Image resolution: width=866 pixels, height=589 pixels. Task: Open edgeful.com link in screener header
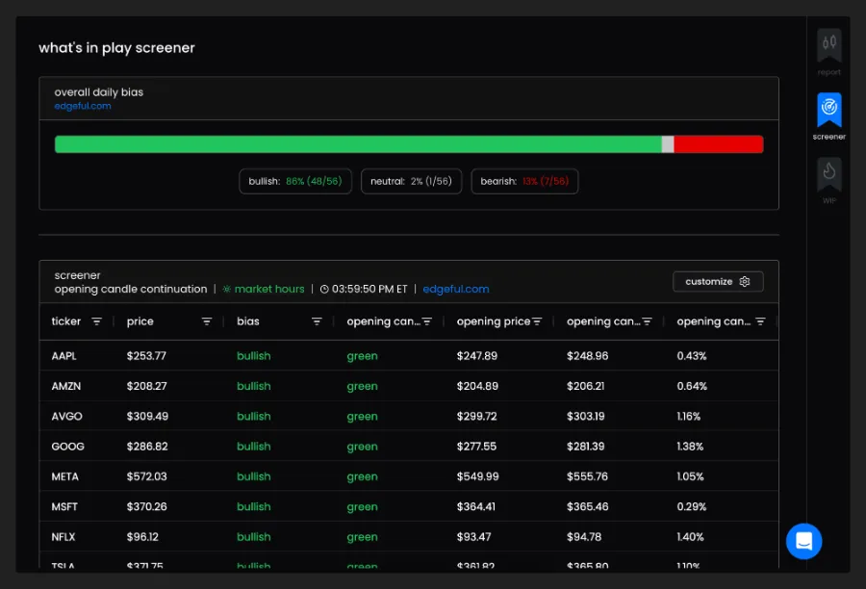tap(456, 289)
